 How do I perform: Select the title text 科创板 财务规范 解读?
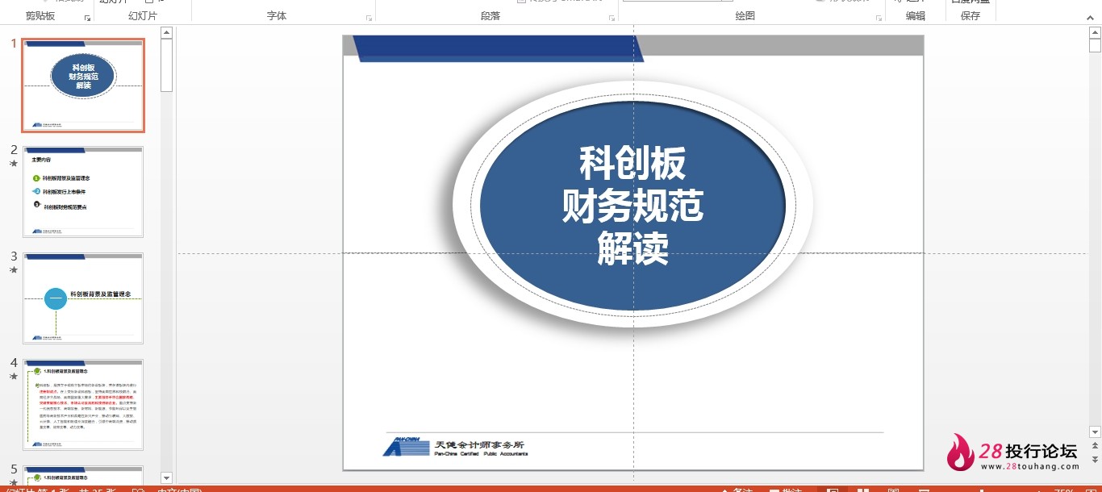(x=632, y=206)
